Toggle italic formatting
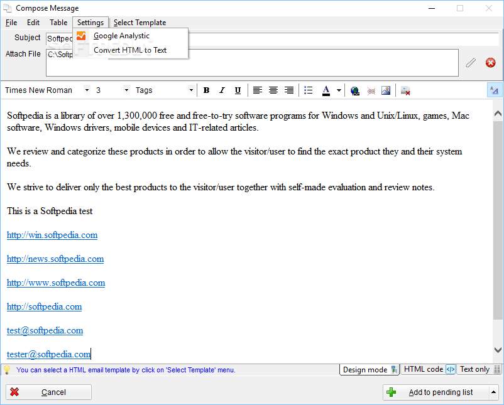The width and height of the screenshot is (504, 405). [x=222, y=90]
